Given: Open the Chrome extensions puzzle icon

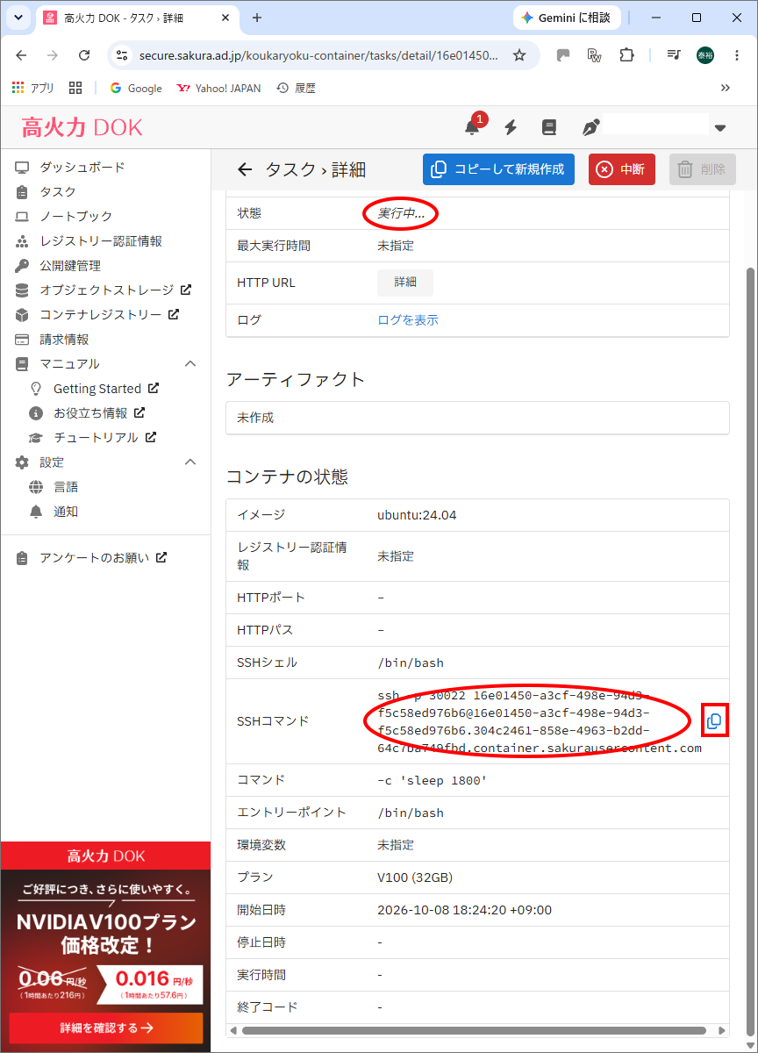Looking at the screenshot, I should [x=626, y=55].
